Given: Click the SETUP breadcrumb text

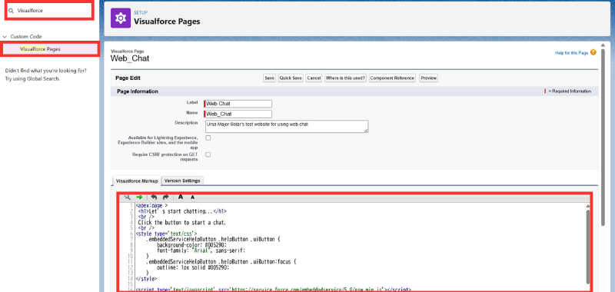Looking at the screenshot, I should tap(141, 12).
